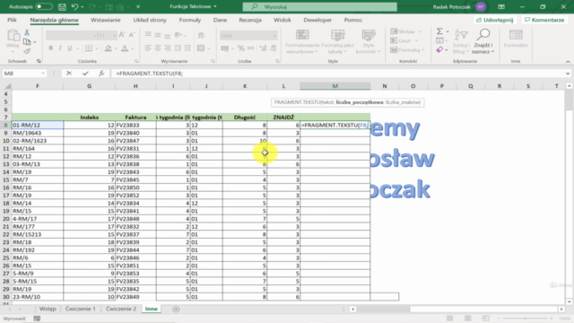Click into the Wyszukaj search box

(x=319, y=6)
